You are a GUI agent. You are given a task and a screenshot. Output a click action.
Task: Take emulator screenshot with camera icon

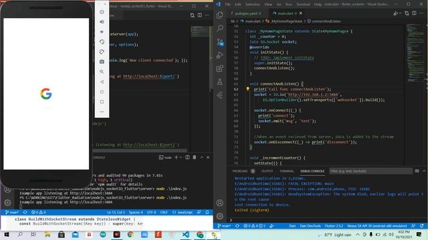pos(102,62)
